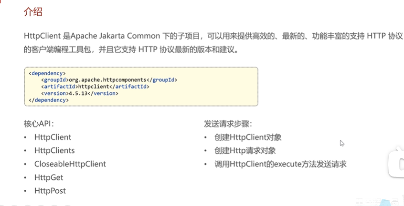Click the '调用HttpClient的execute方法发送请求' step
The height and width of the screenshot is (206, 404).
[x=280, y=164]
